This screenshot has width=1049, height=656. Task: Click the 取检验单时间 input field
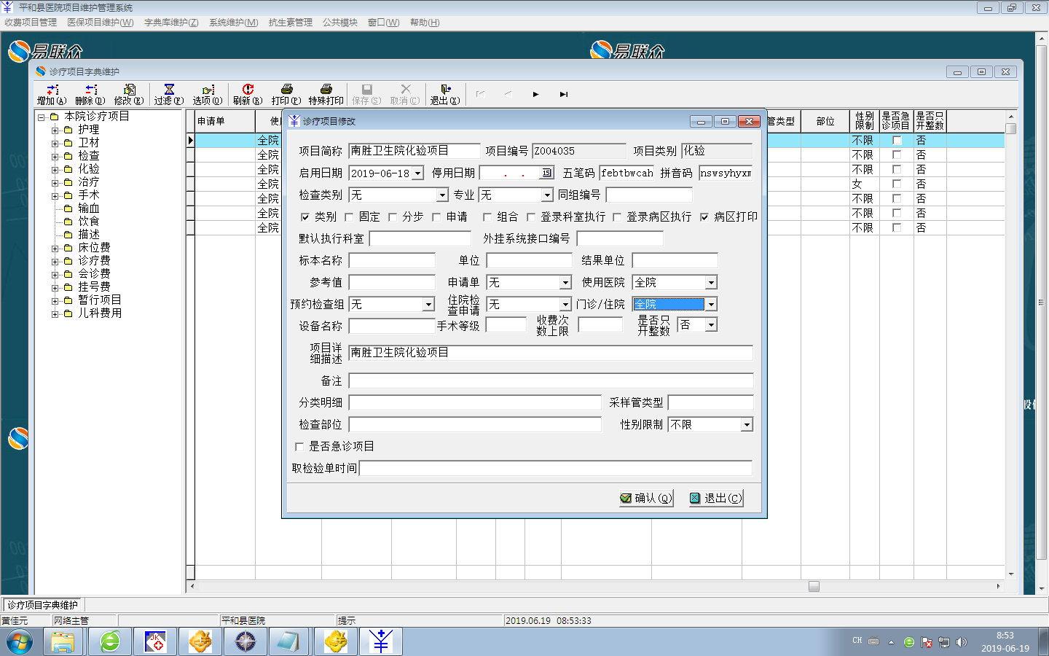click(x=556, y=468)
